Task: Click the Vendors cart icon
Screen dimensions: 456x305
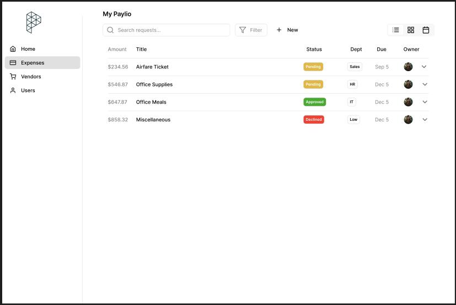Action: (x=13, y=77)
